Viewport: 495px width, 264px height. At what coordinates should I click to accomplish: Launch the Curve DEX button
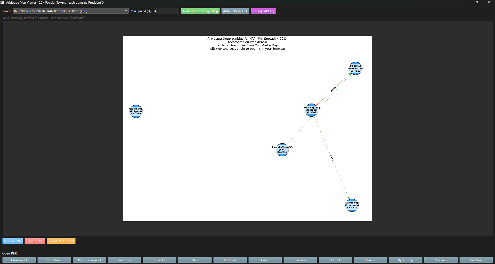click(x=265, y=260)
